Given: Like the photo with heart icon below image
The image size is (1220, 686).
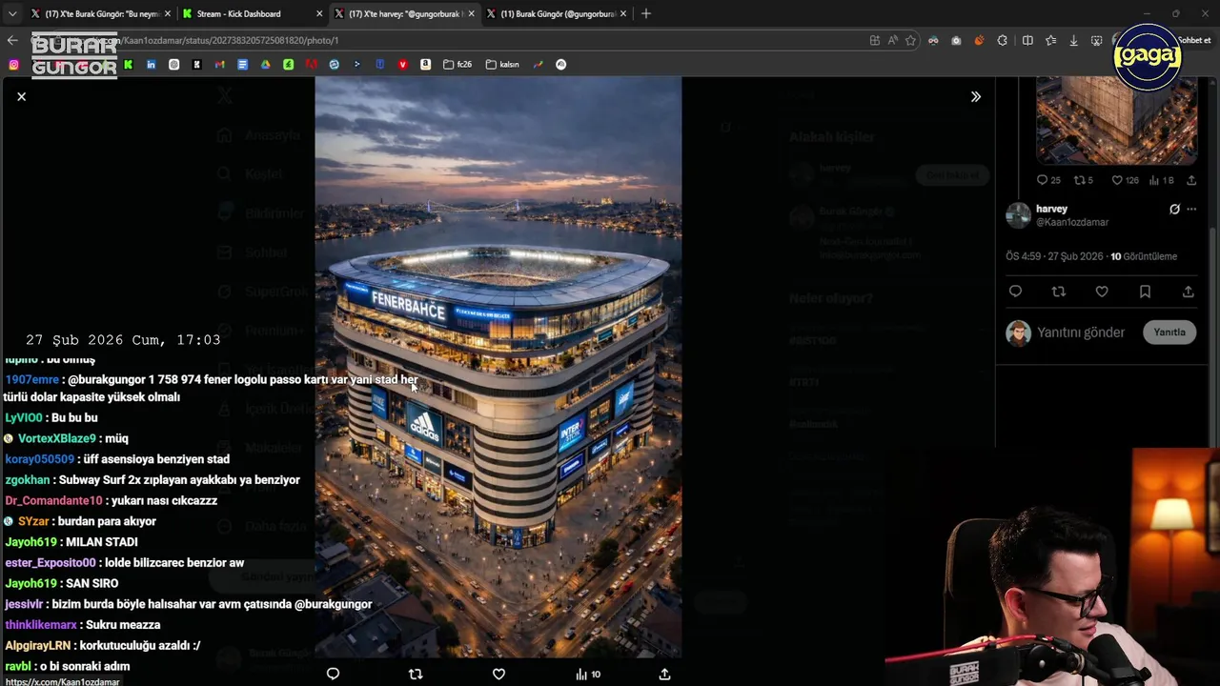Looking at the screenshot, I should pos(498,674).
